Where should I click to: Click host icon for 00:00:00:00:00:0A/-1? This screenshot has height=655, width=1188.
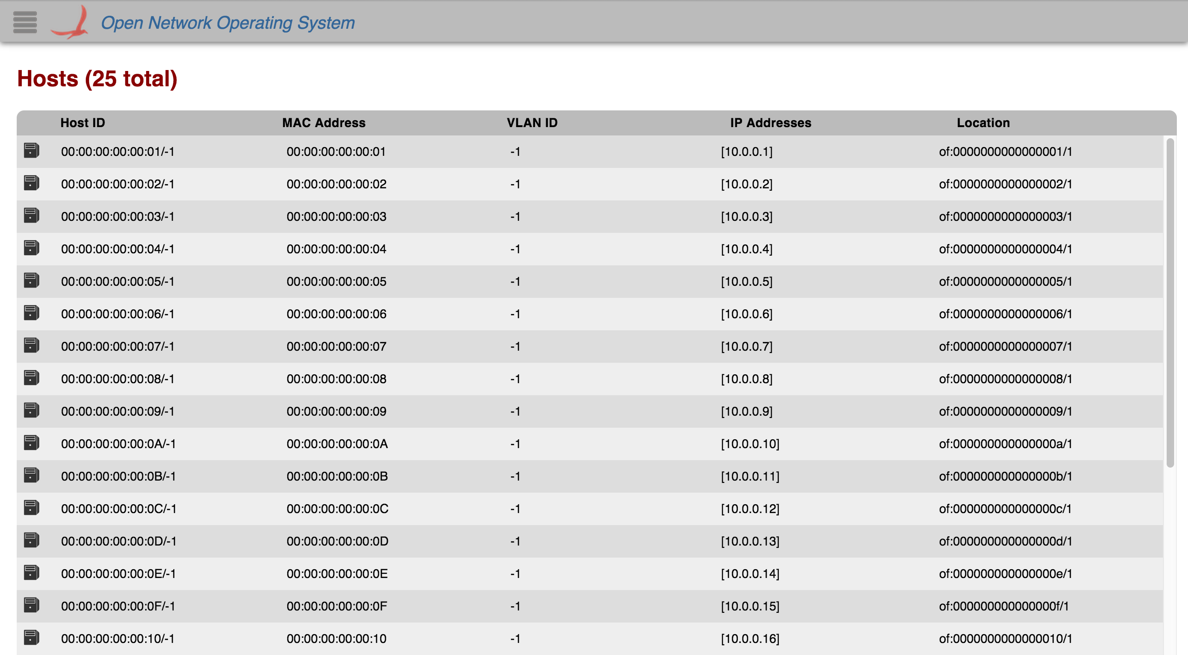coord(32,443)
